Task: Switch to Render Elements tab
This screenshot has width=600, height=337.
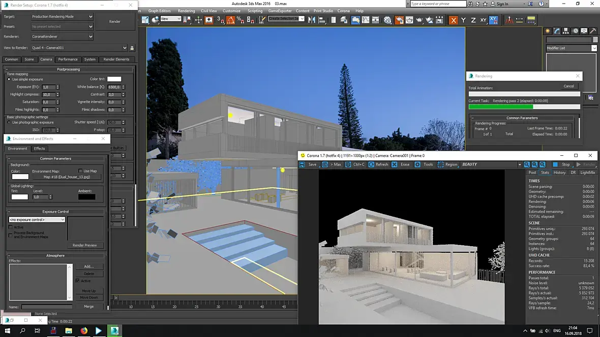Action: coord(116,59)
